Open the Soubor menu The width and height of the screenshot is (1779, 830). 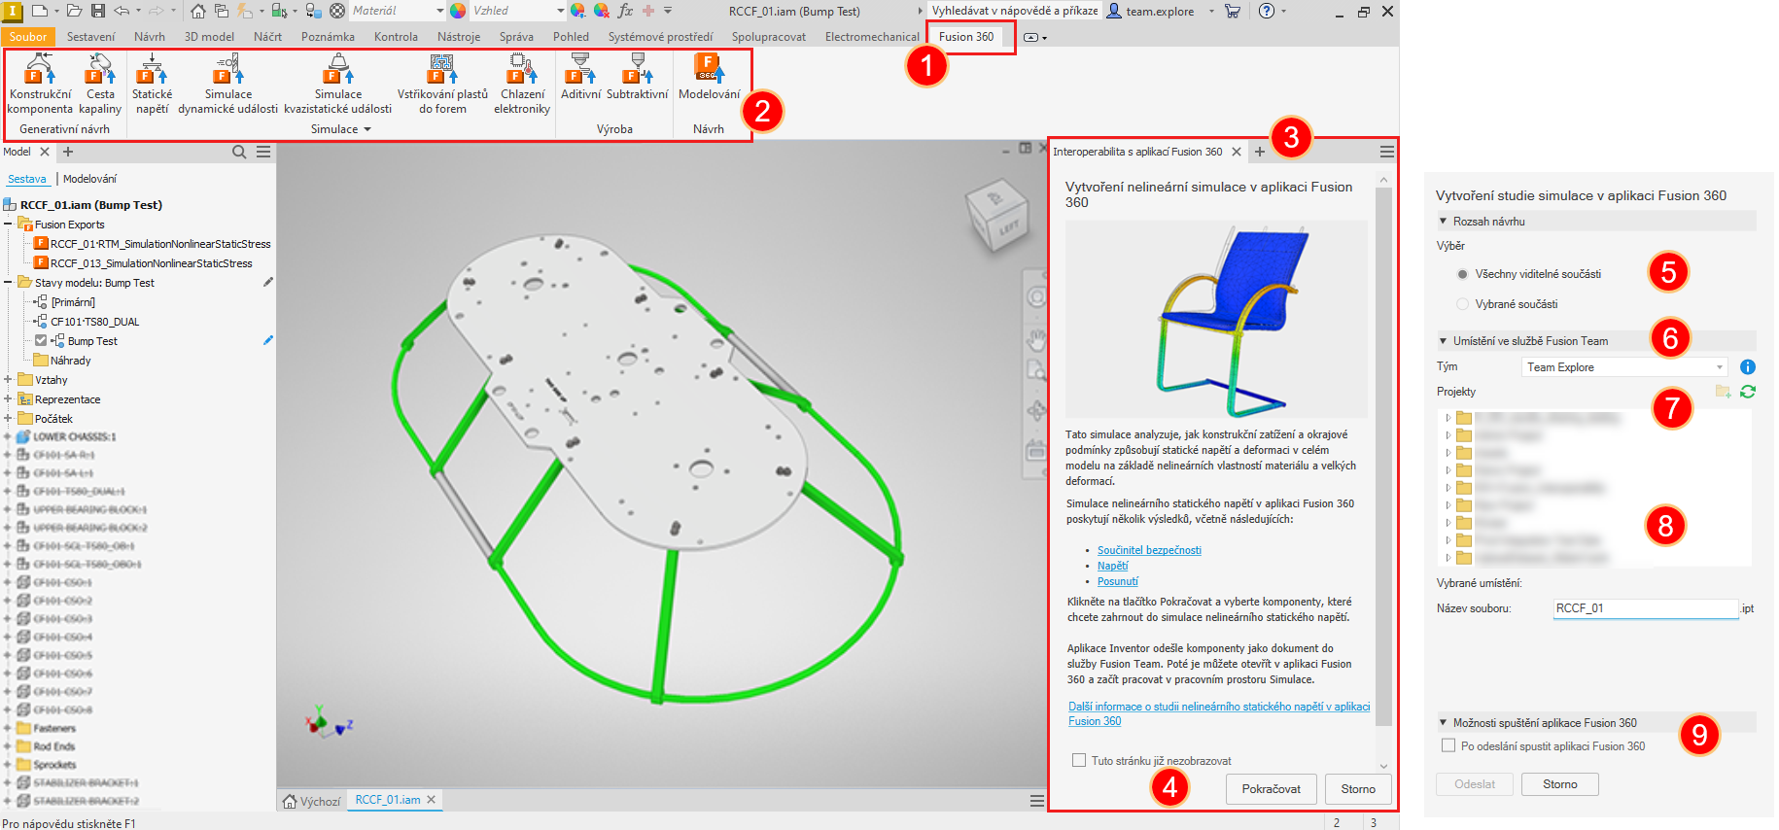click(28, 37)
